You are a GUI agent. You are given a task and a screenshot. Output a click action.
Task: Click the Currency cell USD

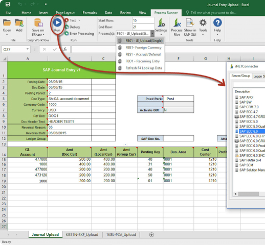pos(70,110)
